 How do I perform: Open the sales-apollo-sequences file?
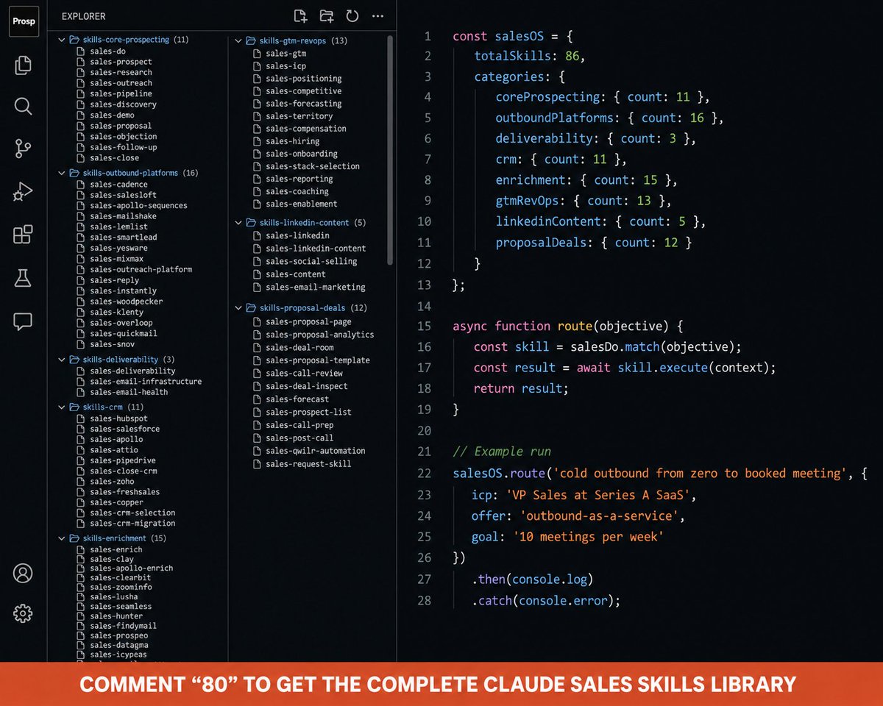click(138, 206)
